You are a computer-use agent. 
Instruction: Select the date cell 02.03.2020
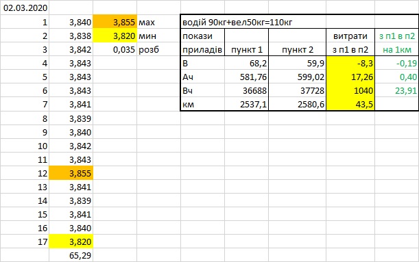tap(25, 8)
